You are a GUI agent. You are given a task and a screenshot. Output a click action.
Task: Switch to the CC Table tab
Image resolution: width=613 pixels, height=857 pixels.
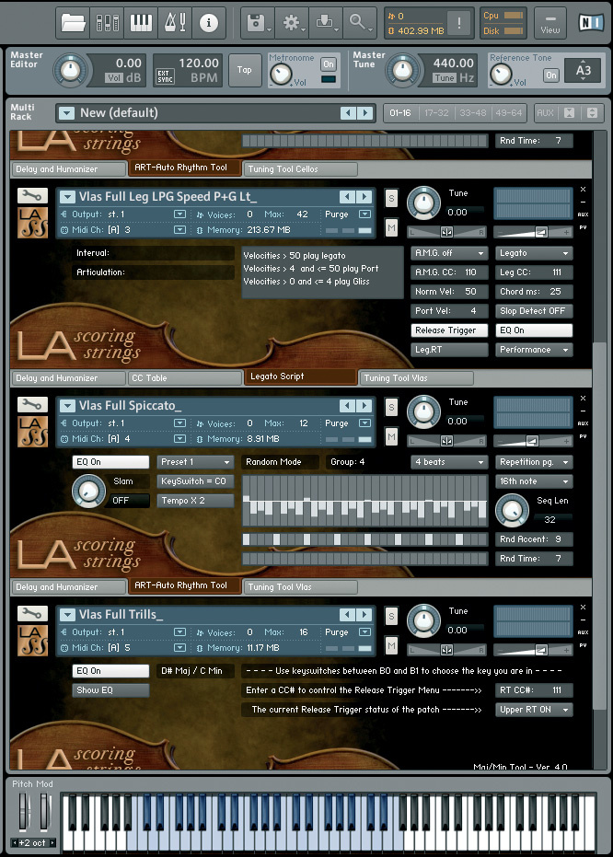click(185, 377)
